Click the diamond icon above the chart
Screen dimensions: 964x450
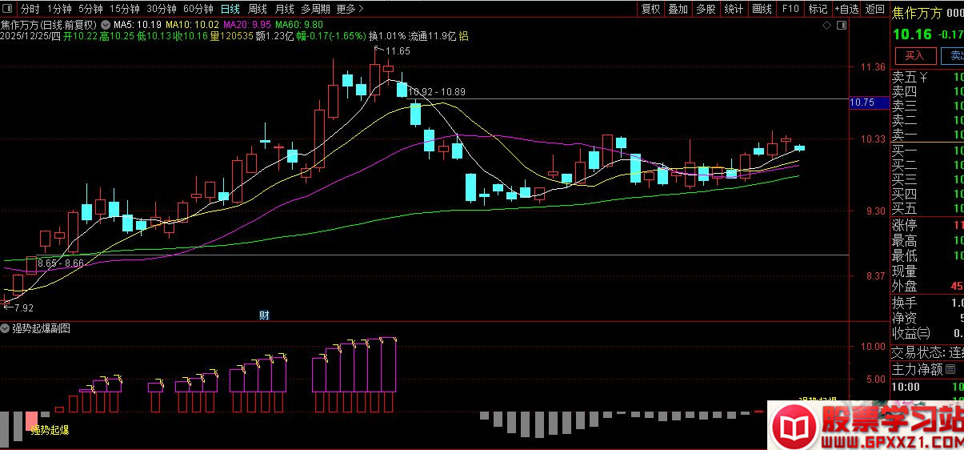[x=826, y=26]
